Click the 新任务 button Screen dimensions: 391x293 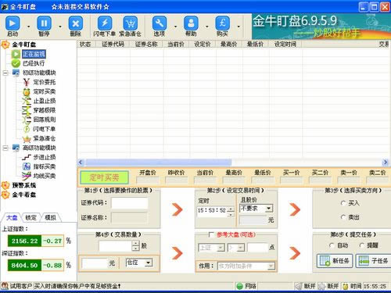[335, 261]
